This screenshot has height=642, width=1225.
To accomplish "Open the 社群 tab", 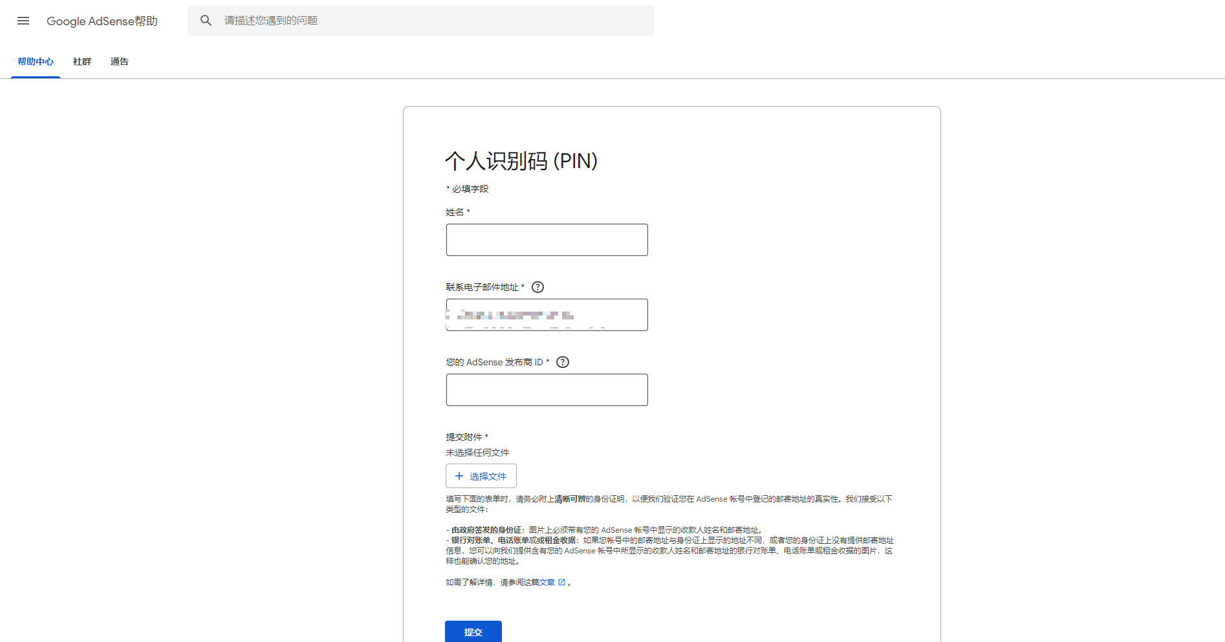I will [82, 62].
